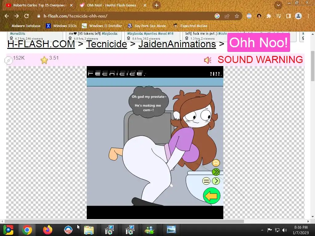Open the Windows 11 Installer bookmark
315x236 pixels.
(102, 26)
